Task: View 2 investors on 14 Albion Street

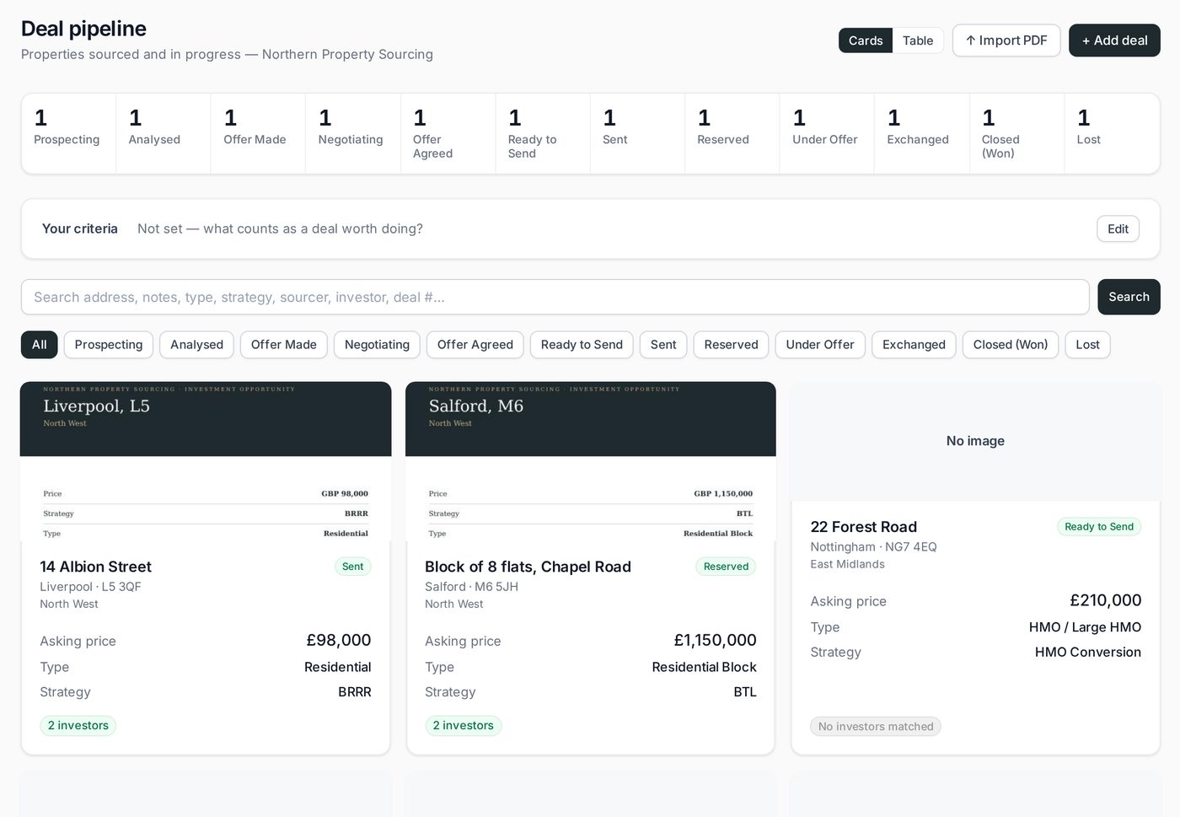Action: coord(78,725)
